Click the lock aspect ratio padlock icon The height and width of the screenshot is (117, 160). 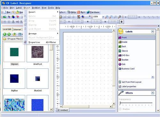click(x=121, y=22)
